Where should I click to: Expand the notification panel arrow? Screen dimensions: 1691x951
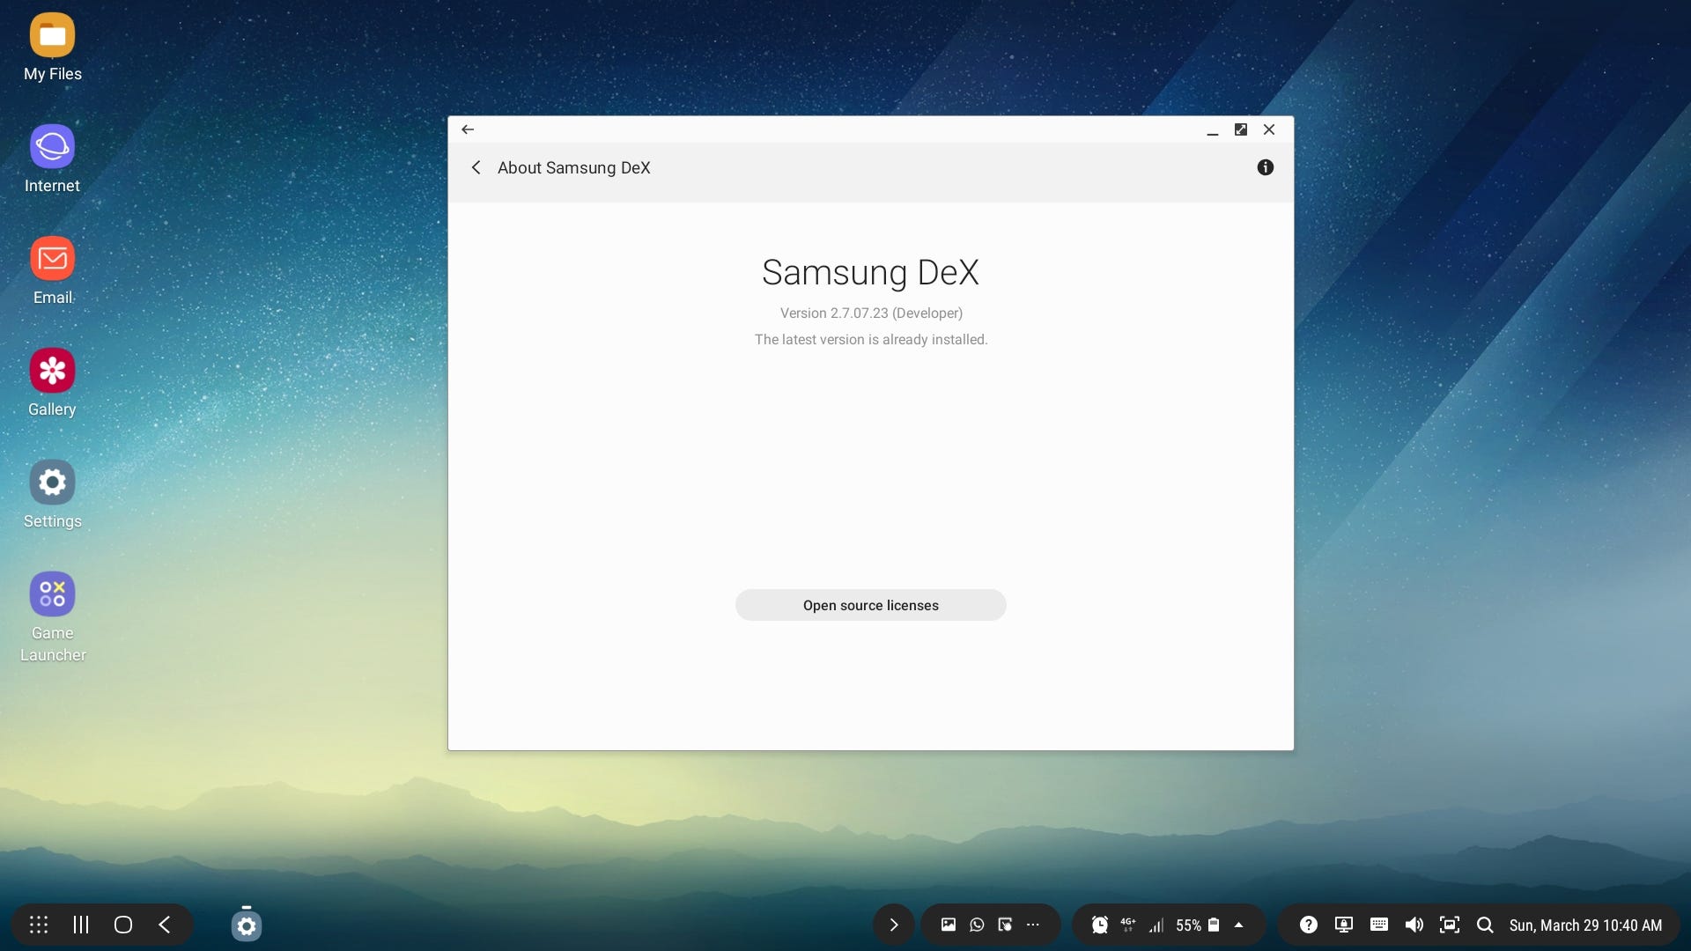(893, 925)
